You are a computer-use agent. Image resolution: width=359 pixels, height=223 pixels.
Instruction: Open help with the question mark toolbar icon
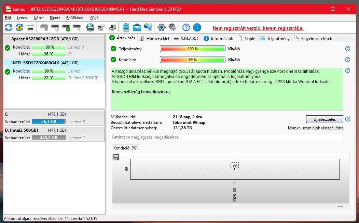point(186,27)
